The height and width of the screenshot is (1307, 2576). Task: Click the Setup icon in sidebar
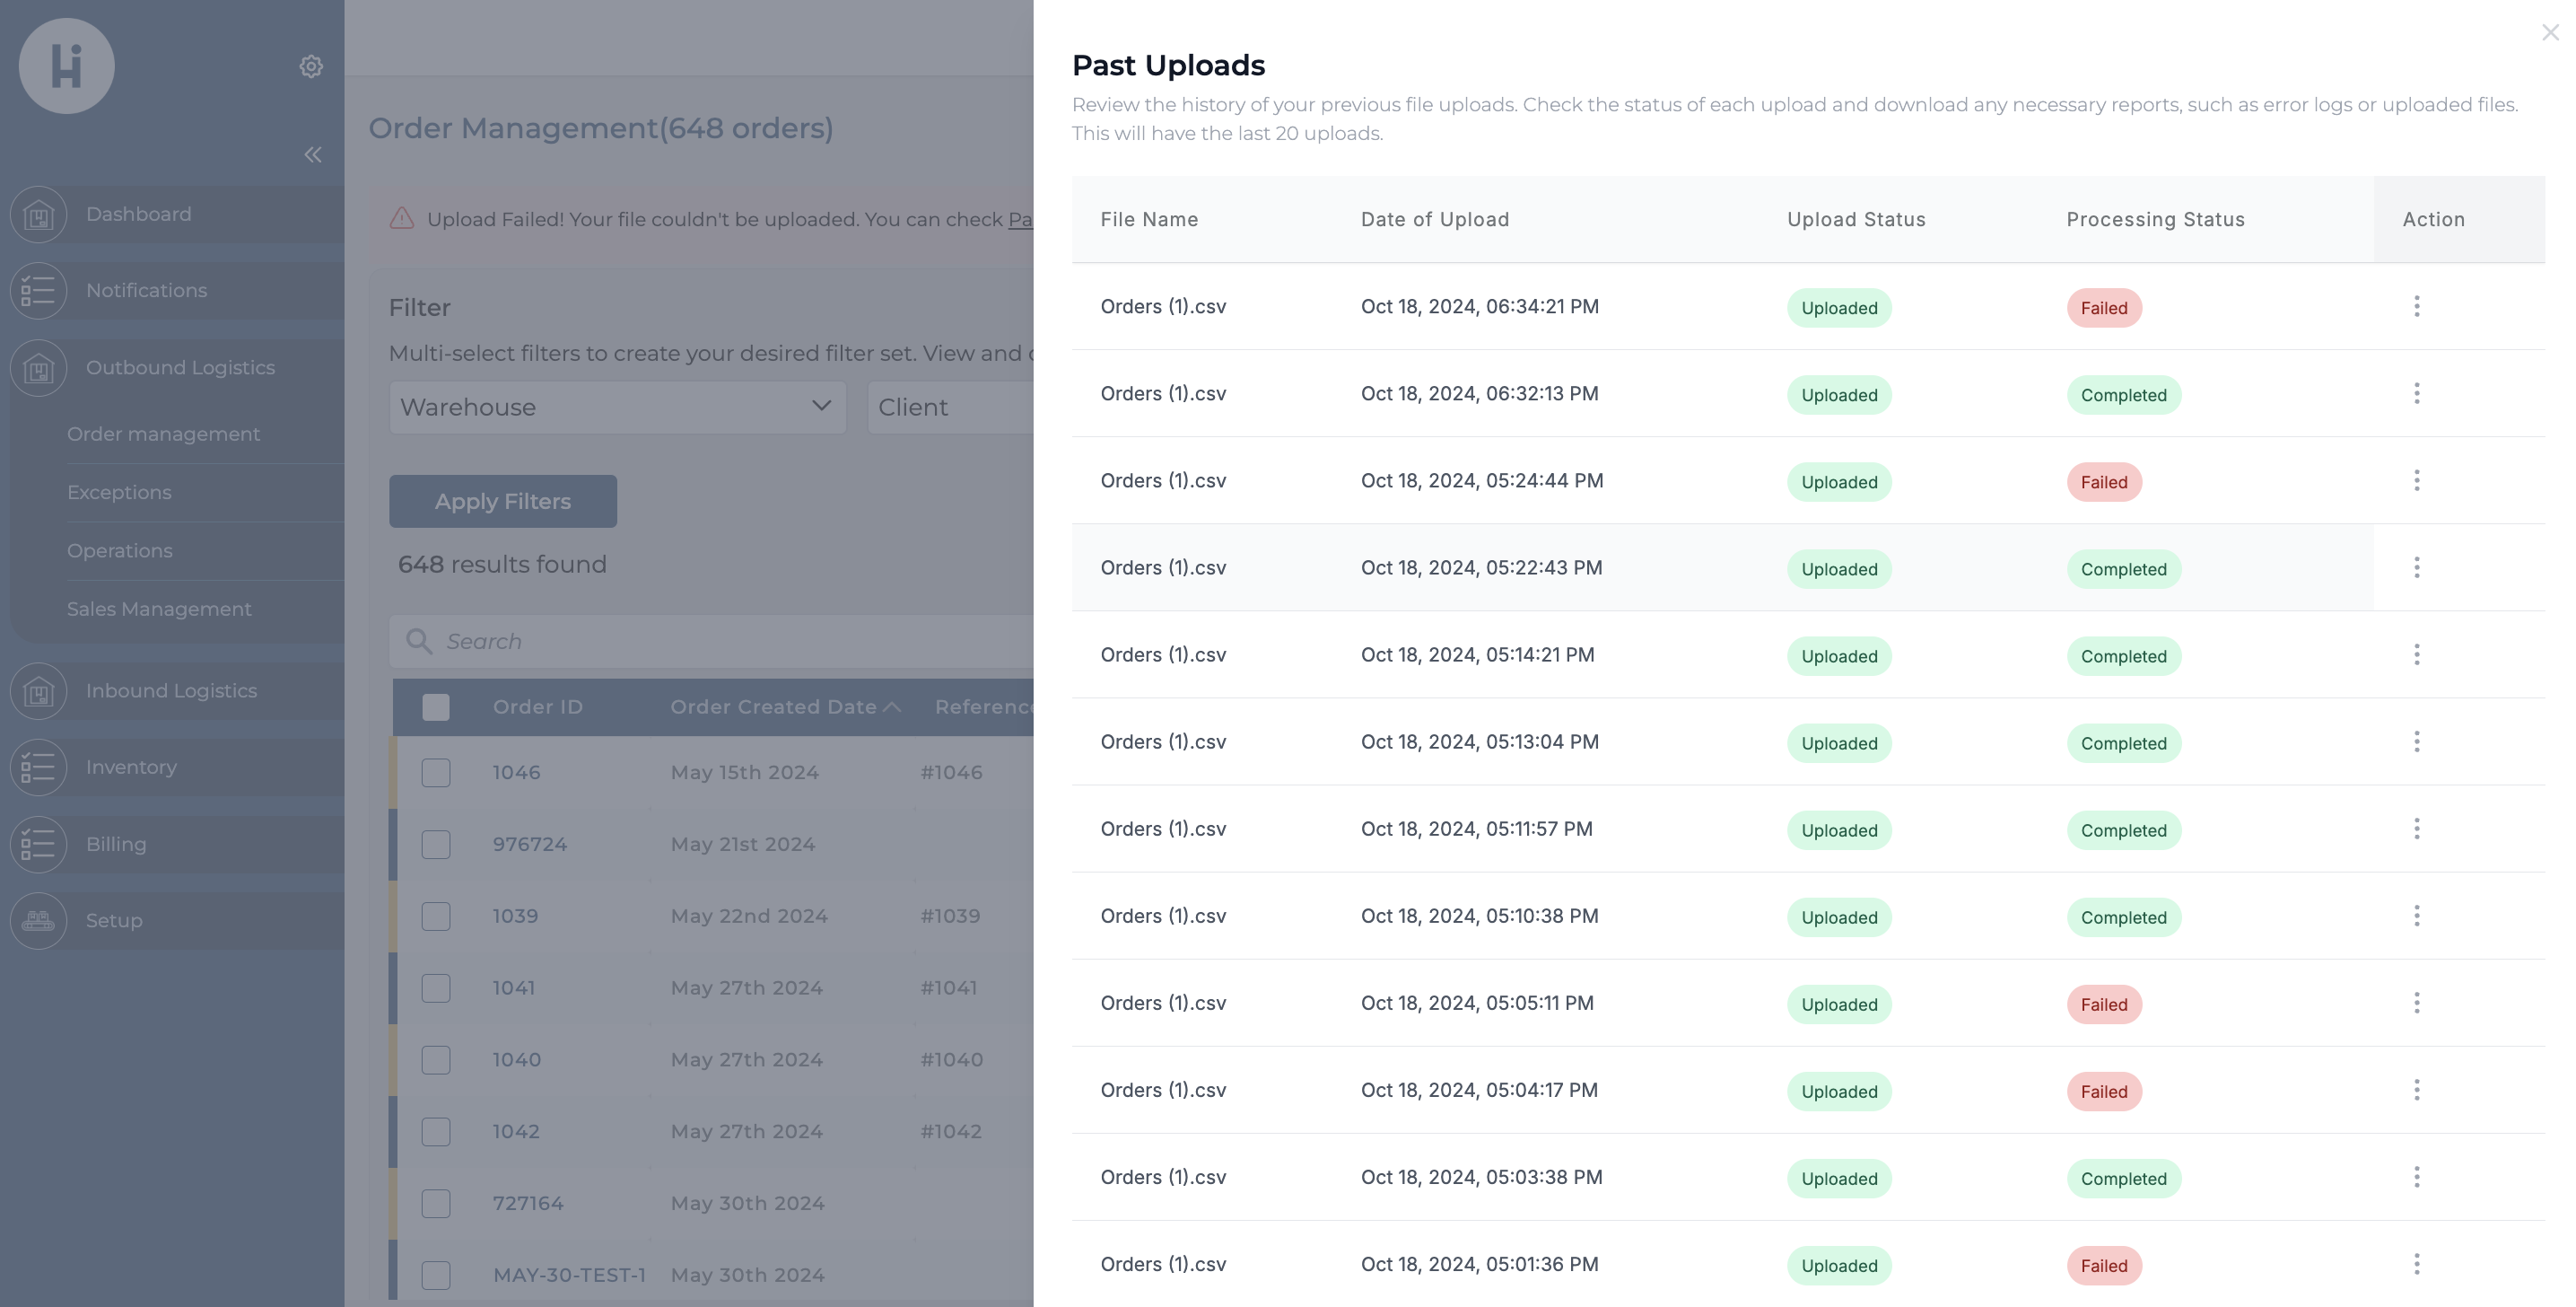[x=38, y=921]
